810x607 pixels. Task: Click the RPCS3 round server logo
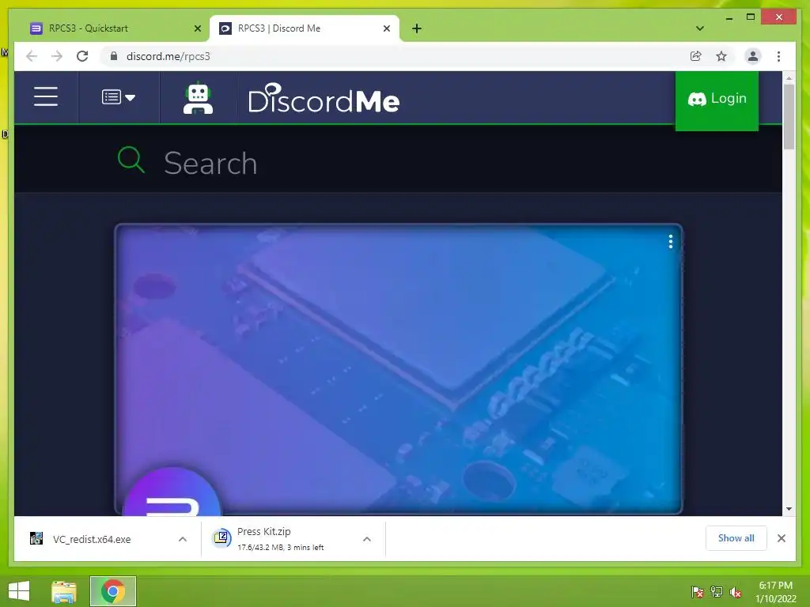(172, 492)
